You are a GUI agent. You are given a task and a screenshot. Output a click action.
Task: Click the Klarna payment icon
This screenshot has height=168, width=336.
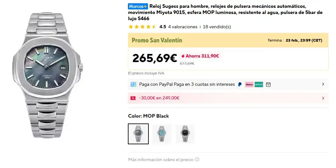(249, 84)
